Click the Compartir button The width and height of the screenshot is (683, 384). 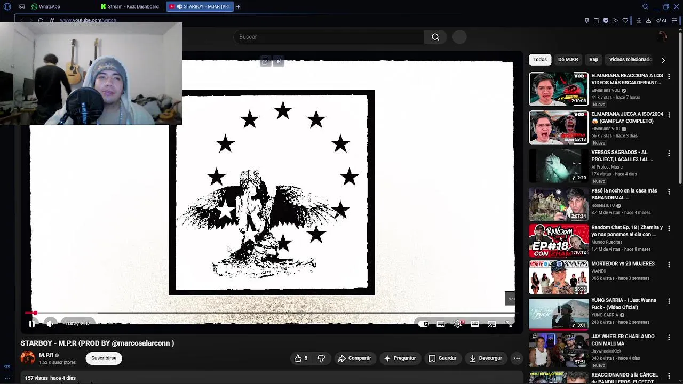(354, 358)
